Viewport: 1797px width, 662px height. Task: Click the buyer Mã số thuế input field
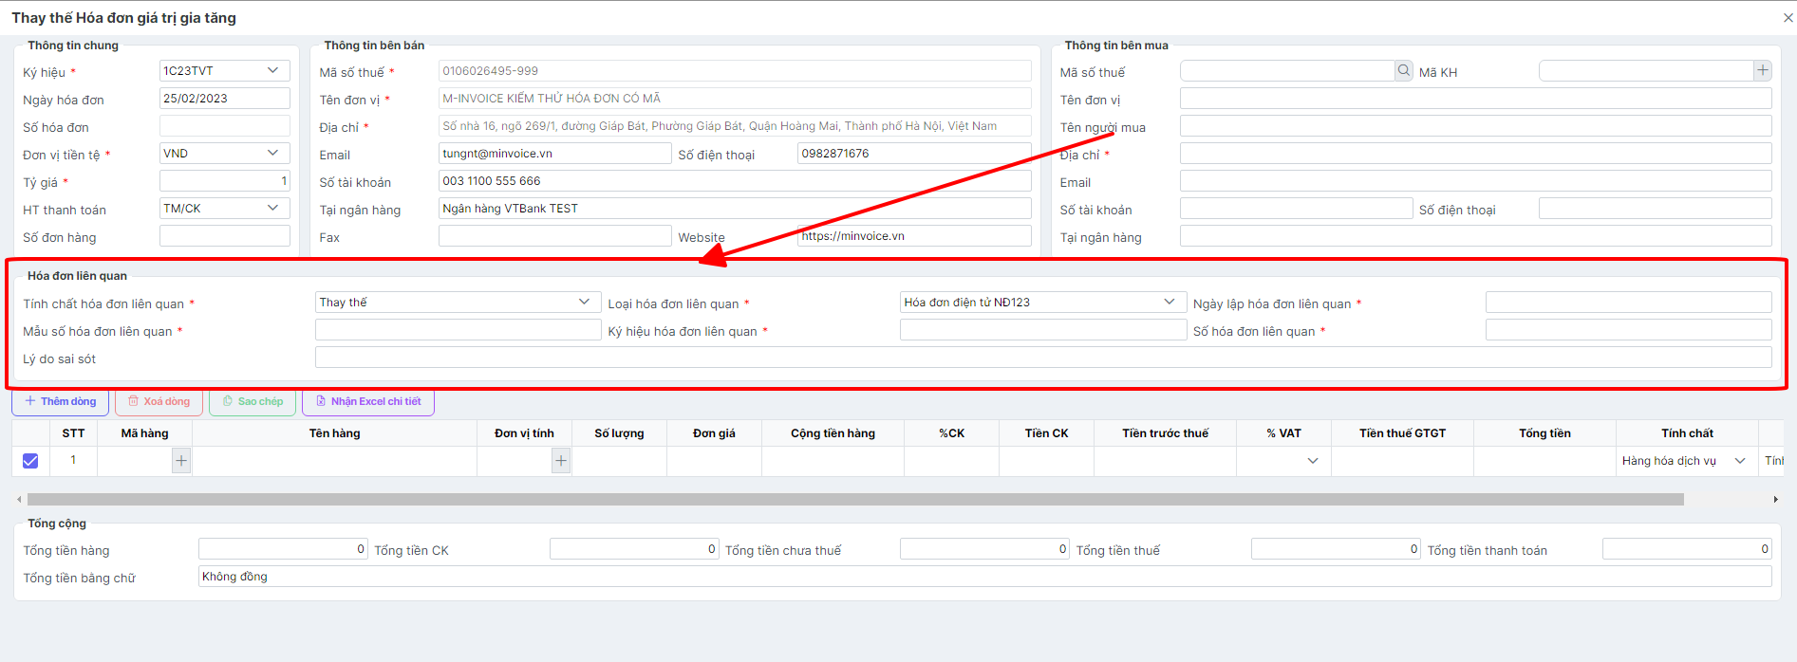tap(1287, 71)
